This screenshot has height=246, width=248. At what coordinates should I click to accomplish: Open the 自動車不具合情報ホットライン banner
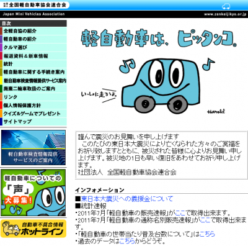coord(33,229)
